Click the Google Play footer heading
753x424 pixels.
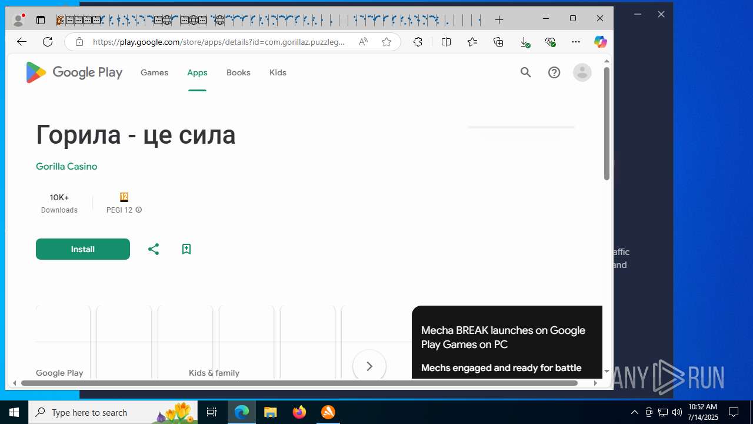click(59, 373)
